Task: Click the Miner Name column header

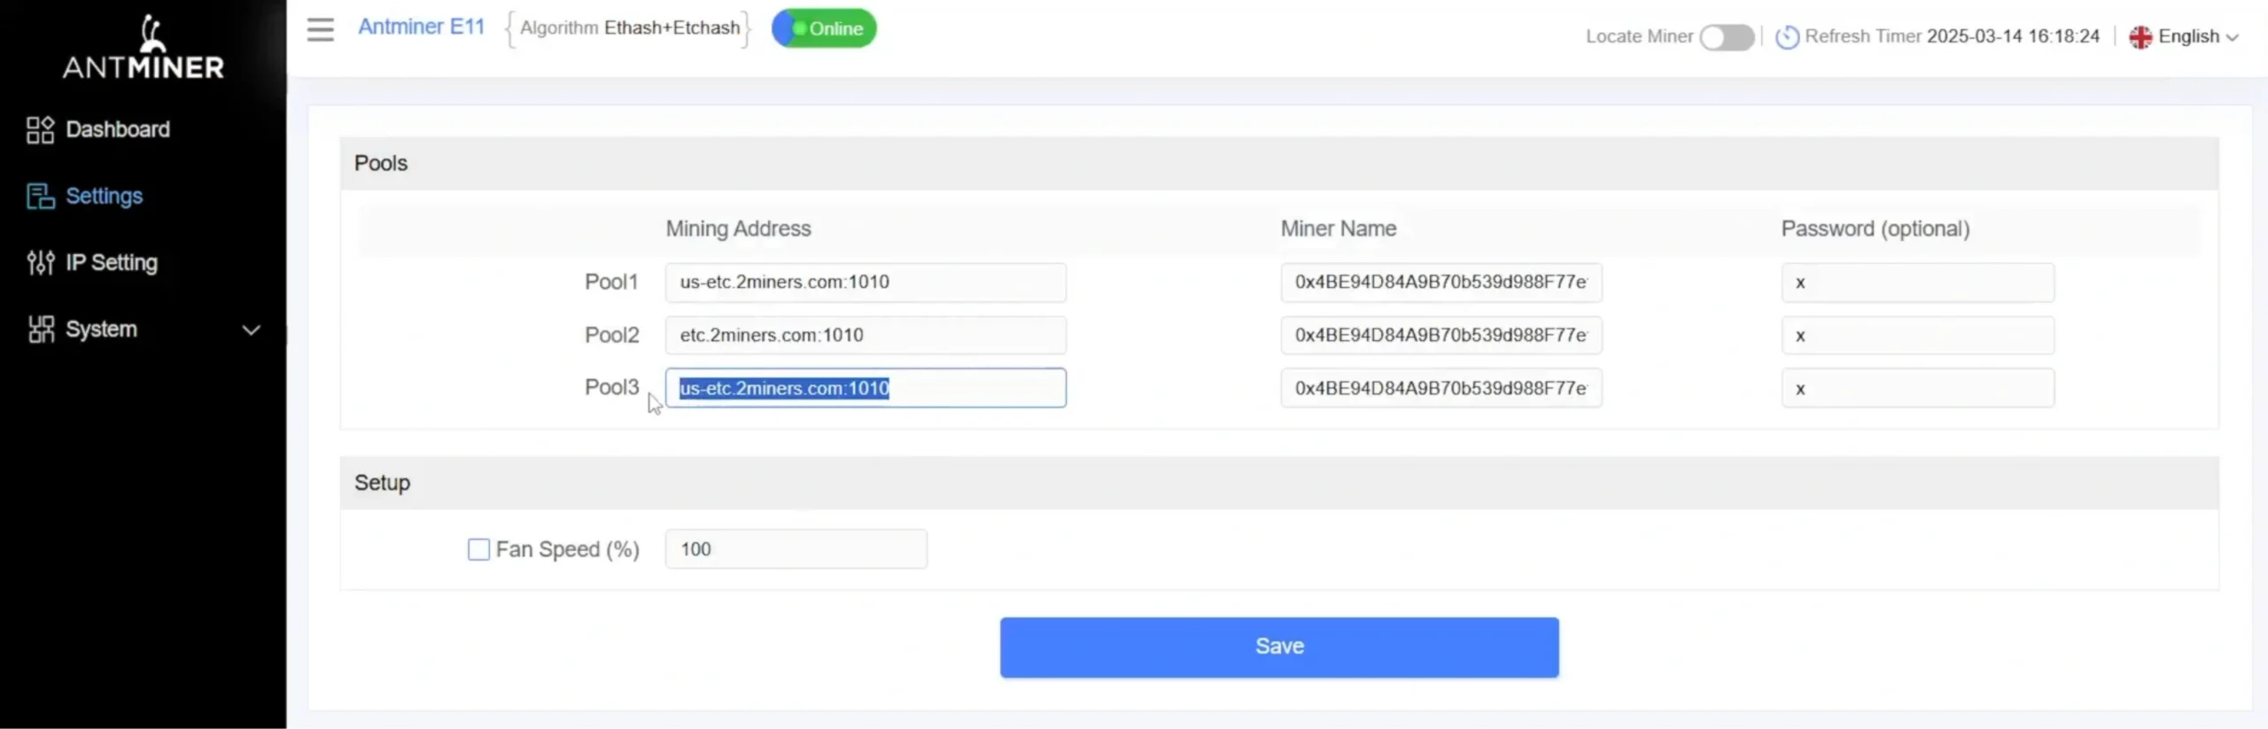Action: click(1339, 229)
